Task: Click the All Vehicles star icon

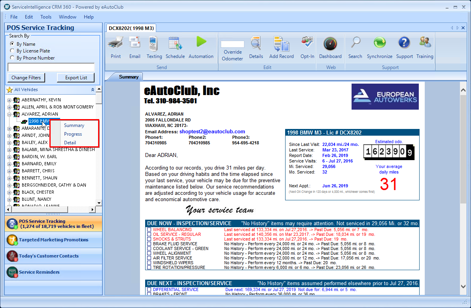Action: click(x=9, y=90)
